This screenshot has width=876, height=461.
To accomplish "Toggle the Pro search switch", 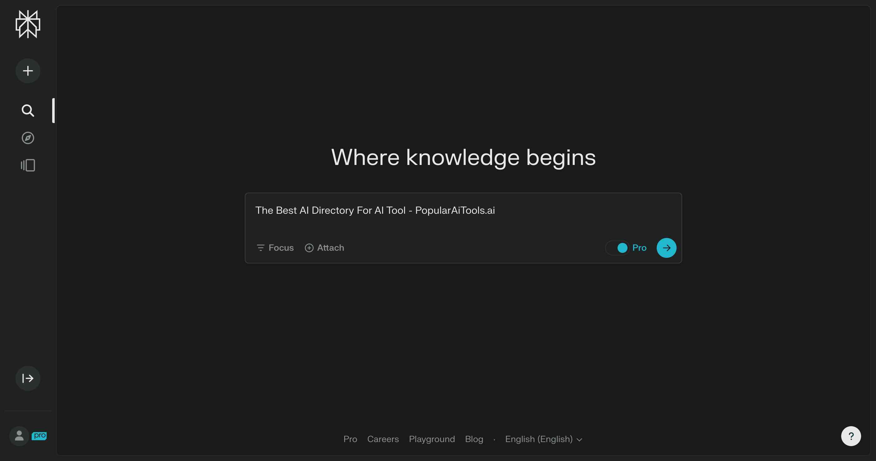I will point(617,248).
